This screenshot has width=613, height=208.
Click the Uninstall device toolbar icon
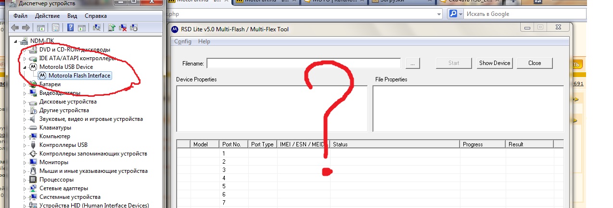(x=123, y=27)
